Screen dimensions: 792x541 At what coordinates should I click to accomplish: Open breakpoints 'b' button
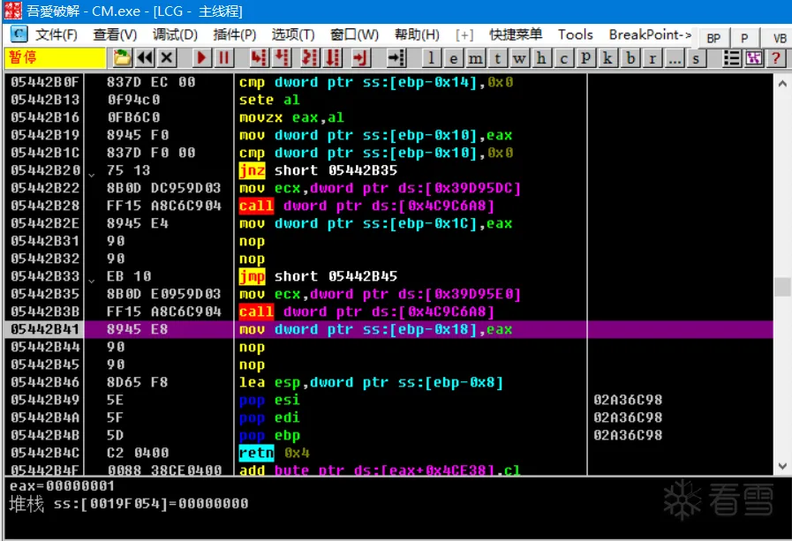pyautogui.click(x=630, y=58)
